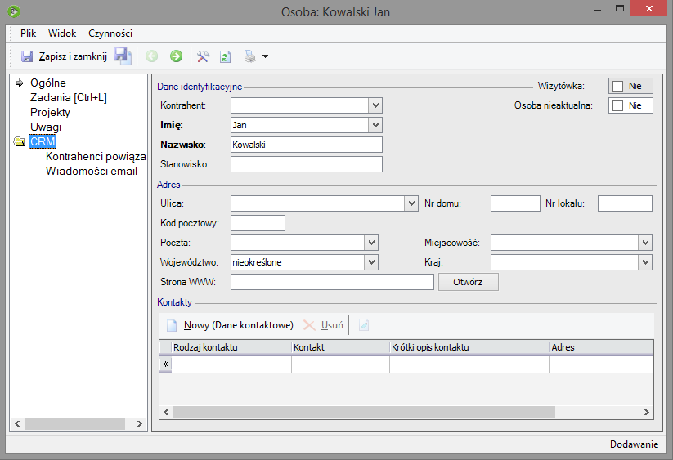
Task: Click the Strona WWW input field
Action: (332, 282)
